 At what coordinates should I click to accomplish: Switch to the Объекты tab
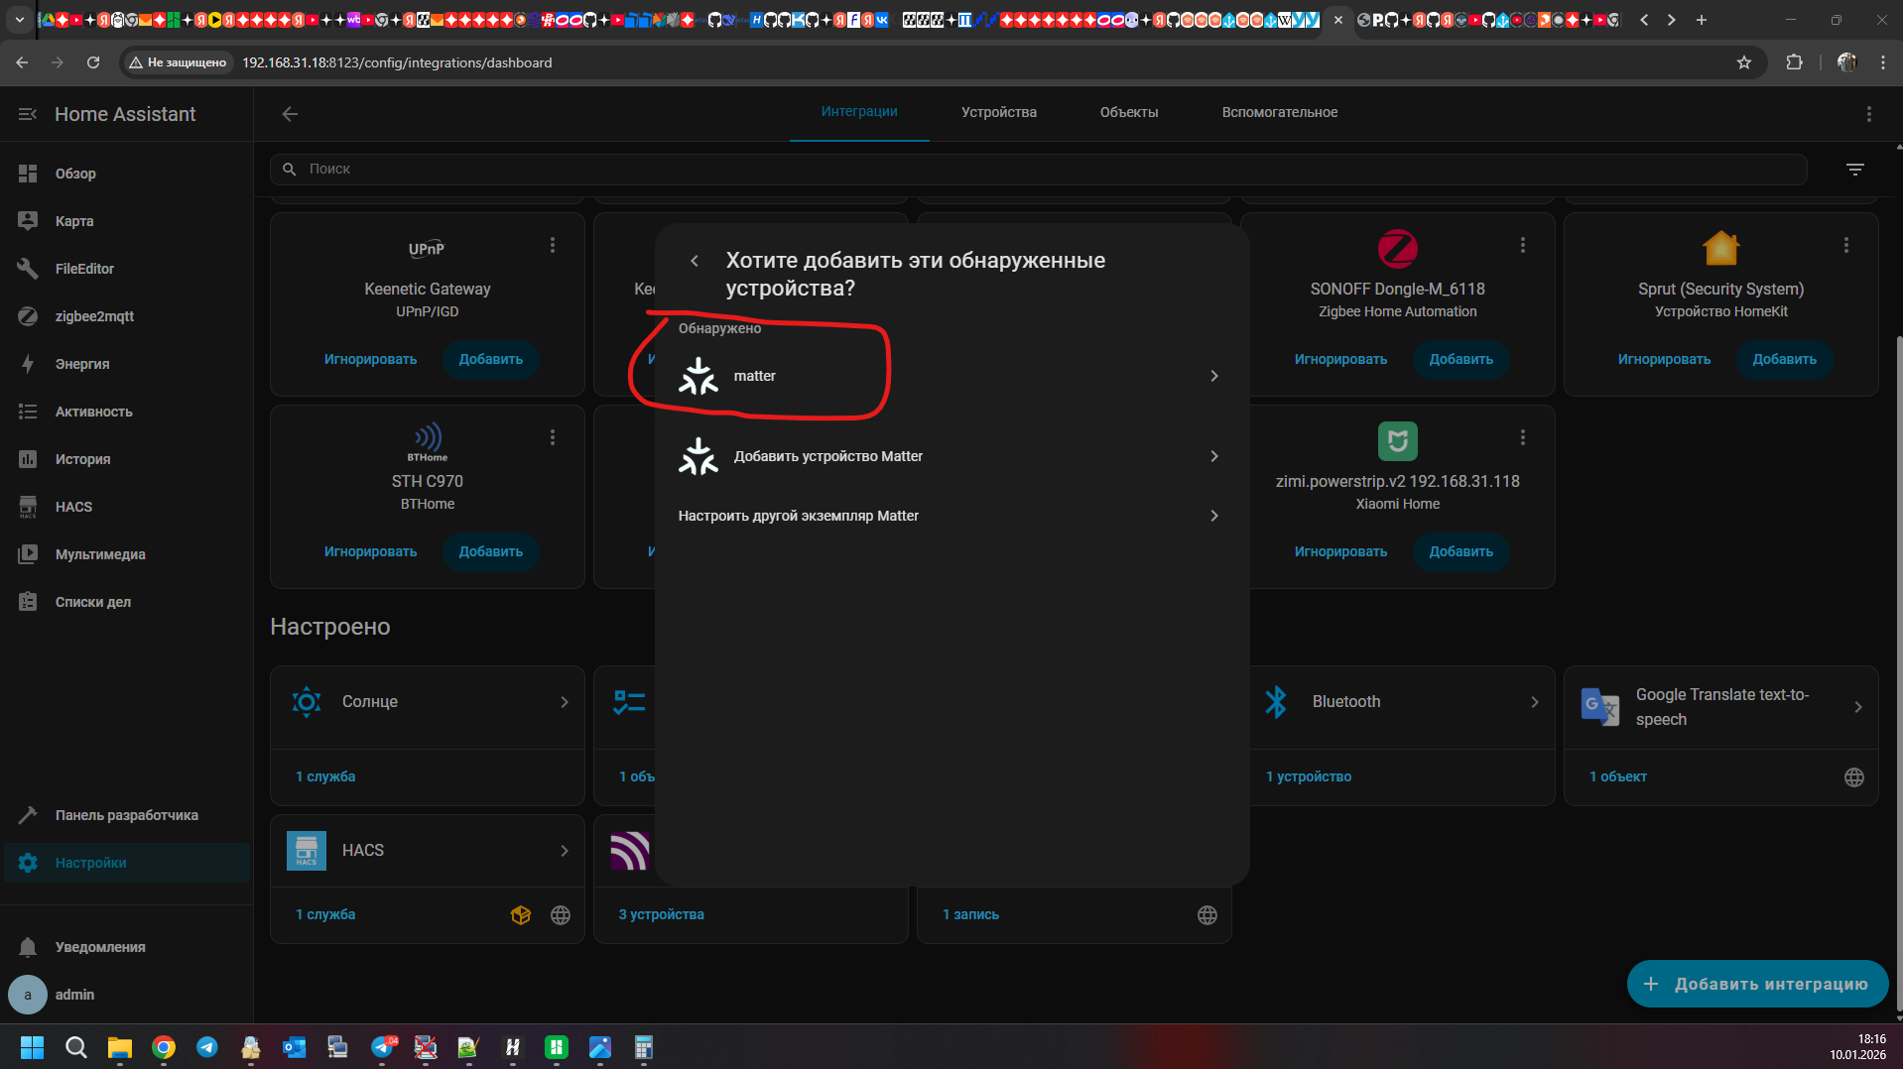coord(1128,112)
